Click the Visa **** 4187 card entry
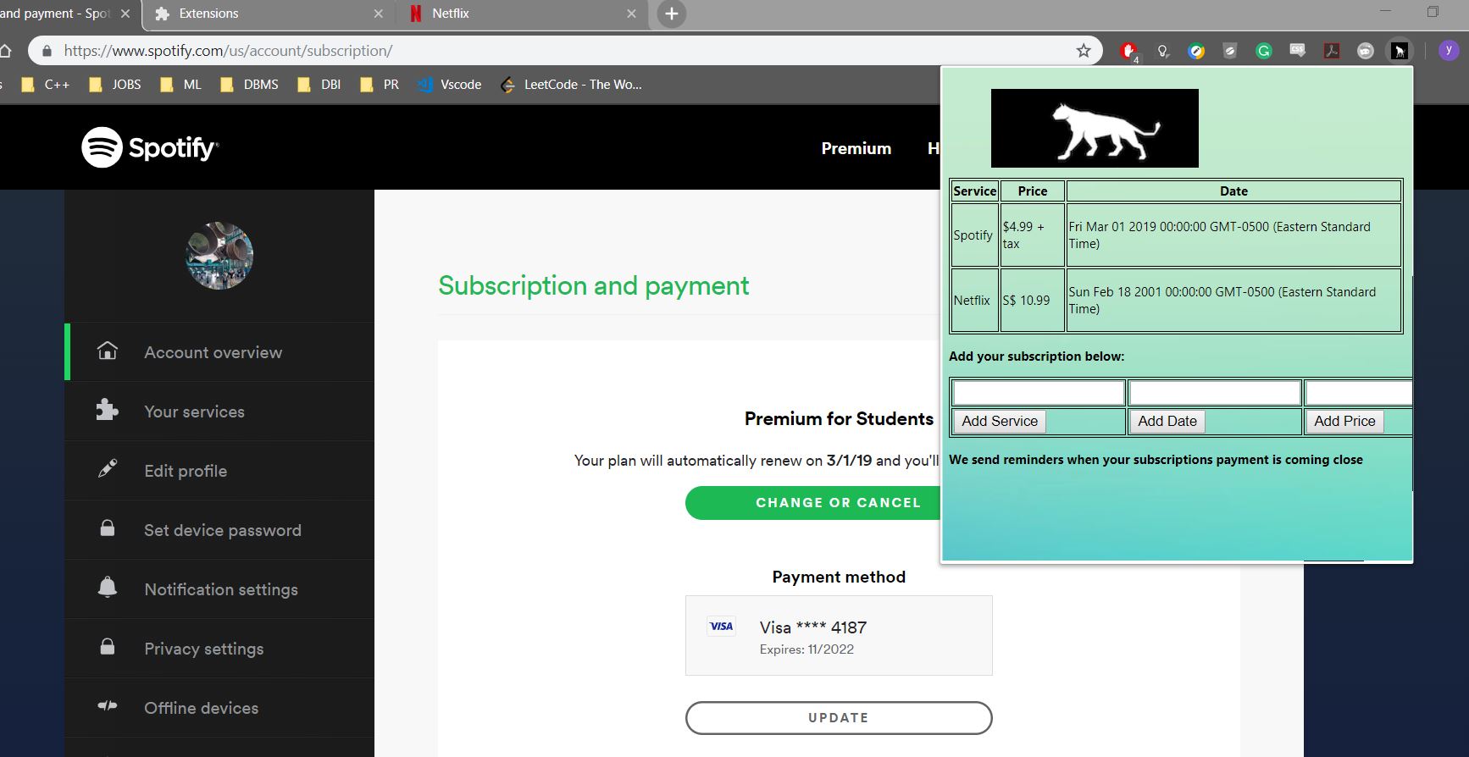The height and width of the screenshot is (757, 1469). [x=839, y=636]
